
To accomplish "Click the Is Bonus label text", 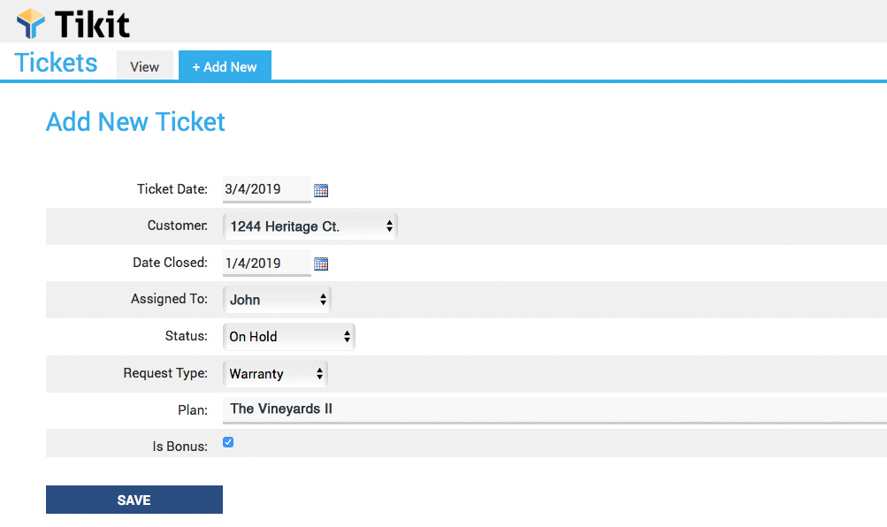I will tap(180, 447).
